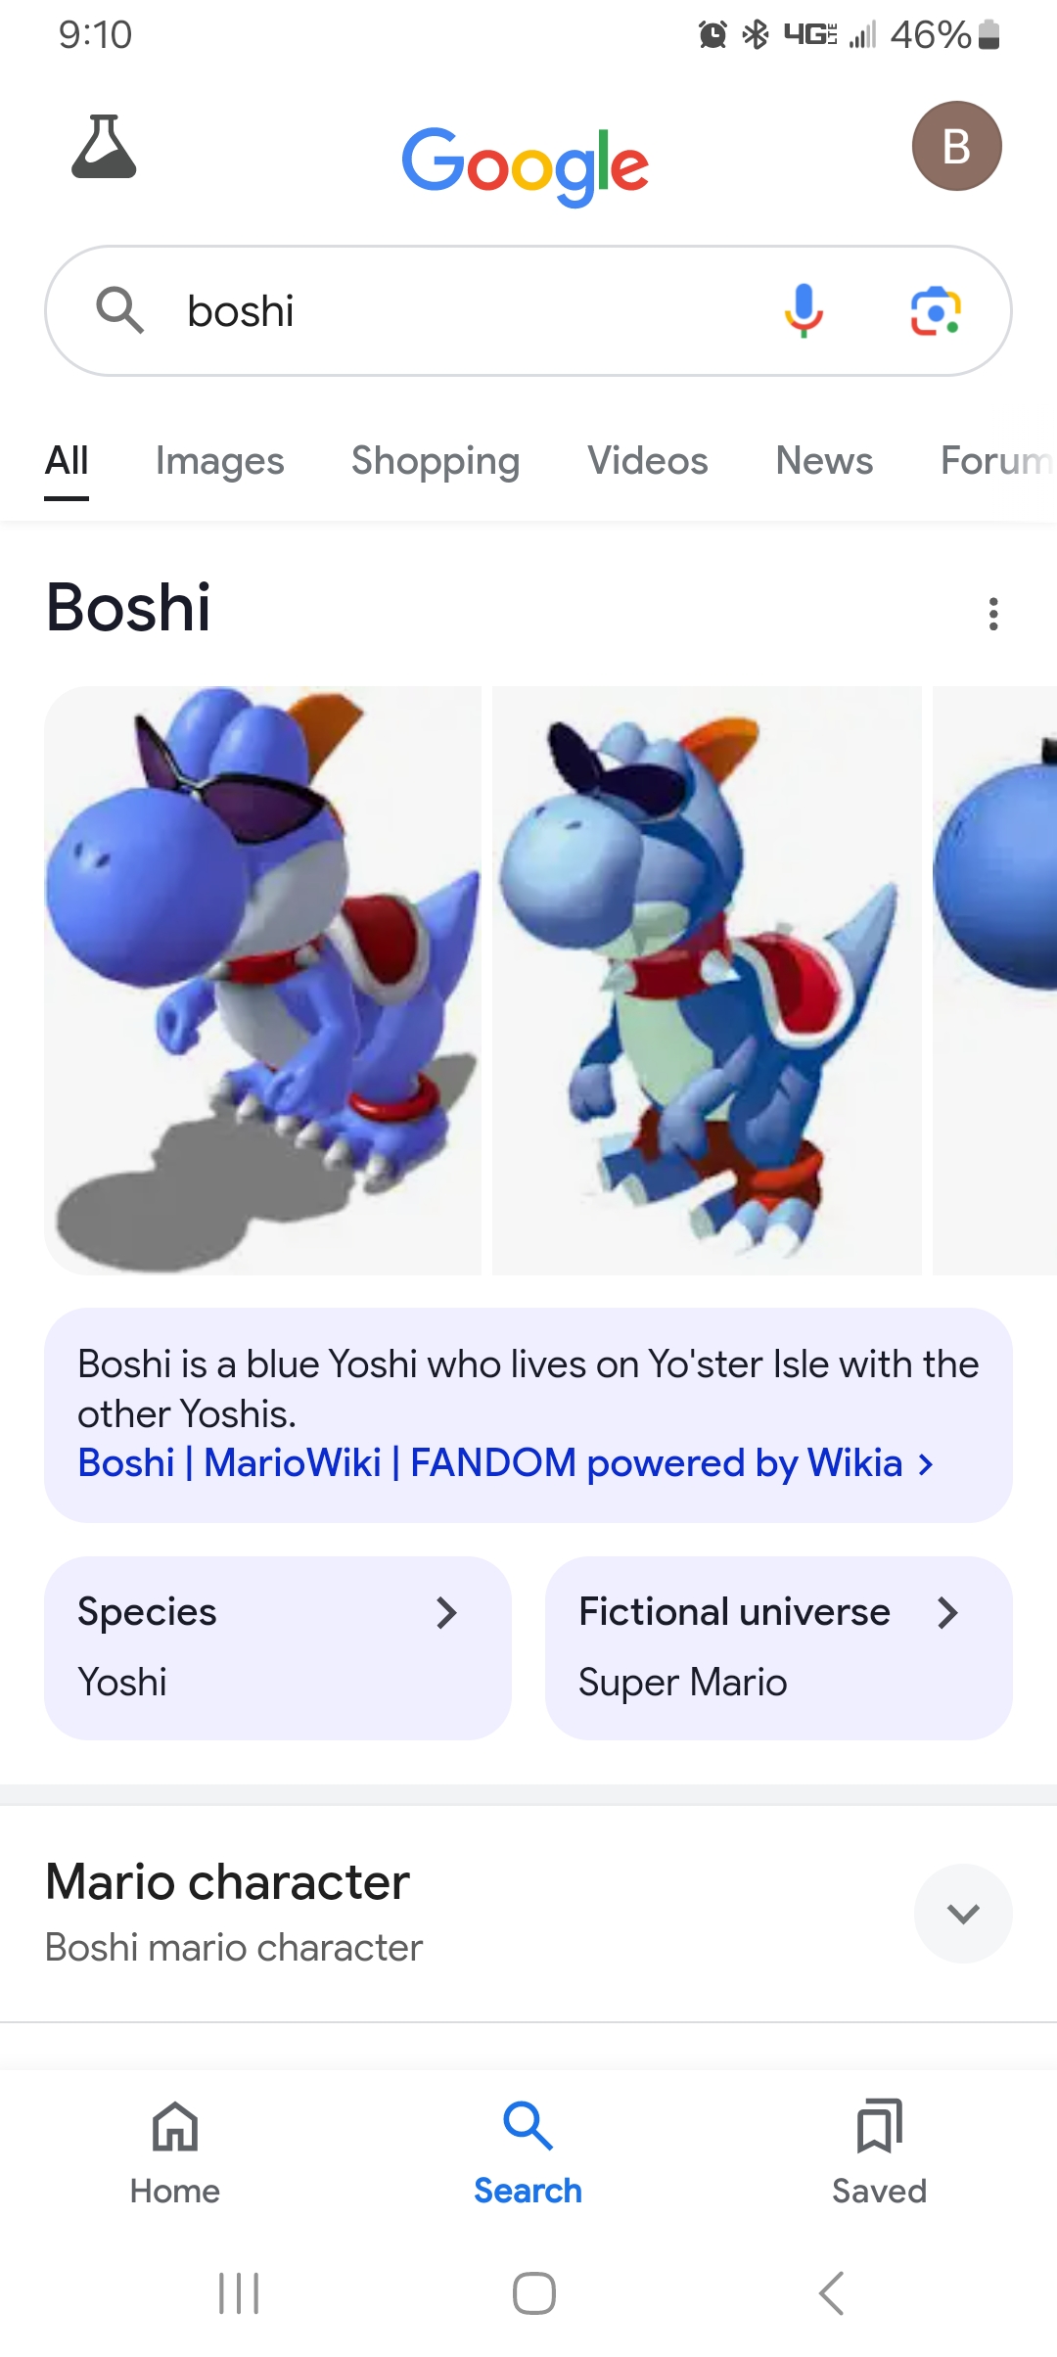Screen dimensions: 1057x2357
Task: Open the Species Yoshi card
Action: 278,1648
